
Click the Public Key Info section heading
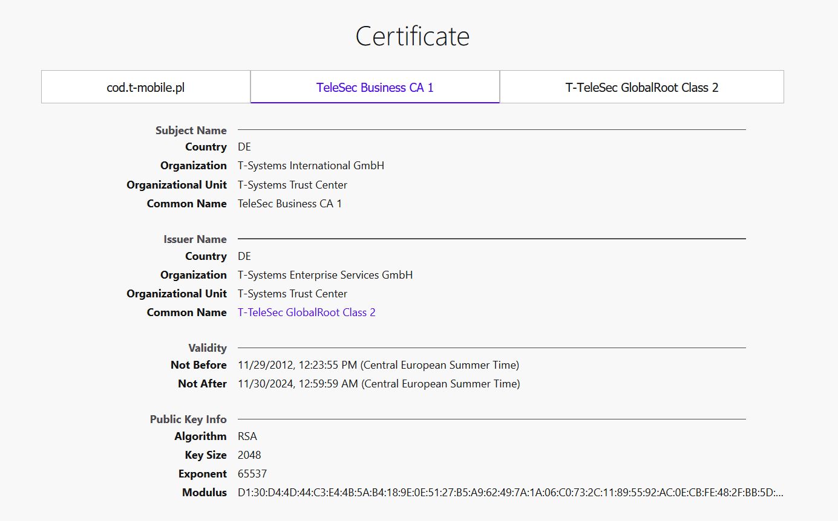pos(188,419)
